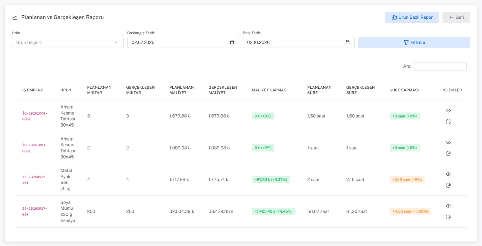Sort by MALİYET SAPMASI column
Image resolution: width=482 pixels, height=246 pixels.
(x=270, y=90)
